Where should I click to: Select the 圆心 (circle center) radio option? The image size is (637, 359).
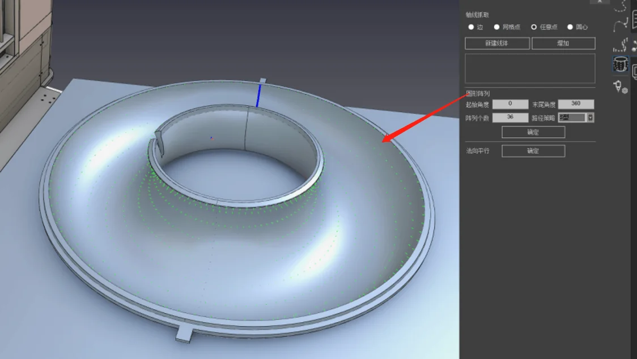click(x=577, y=27)
